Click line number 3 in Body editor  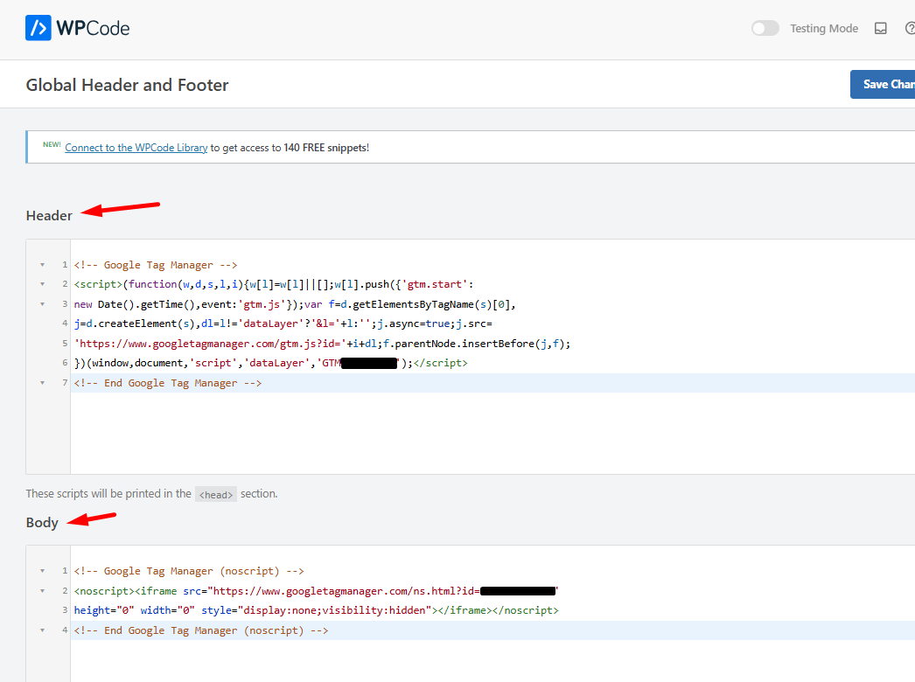(x=65, y=610)
